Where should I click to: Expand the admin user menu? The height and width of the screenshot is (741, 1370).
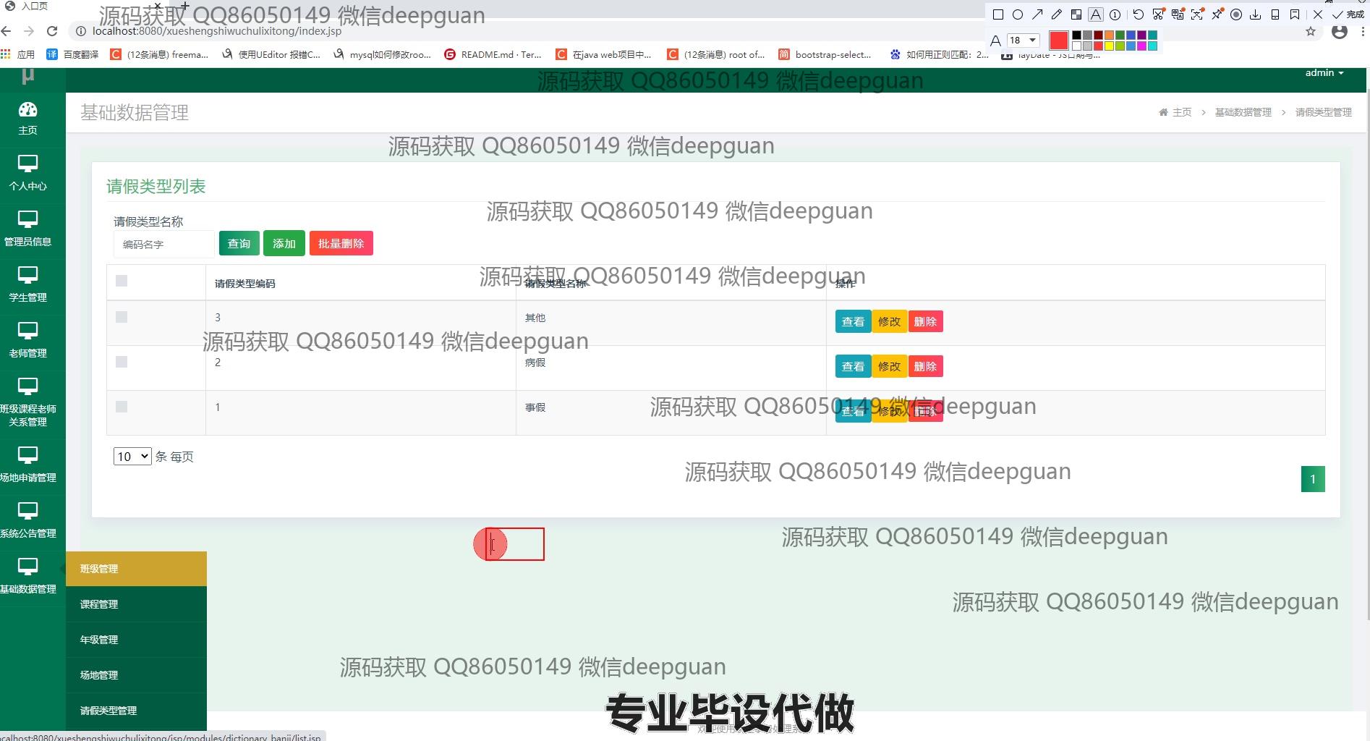tap(1324, 73)
